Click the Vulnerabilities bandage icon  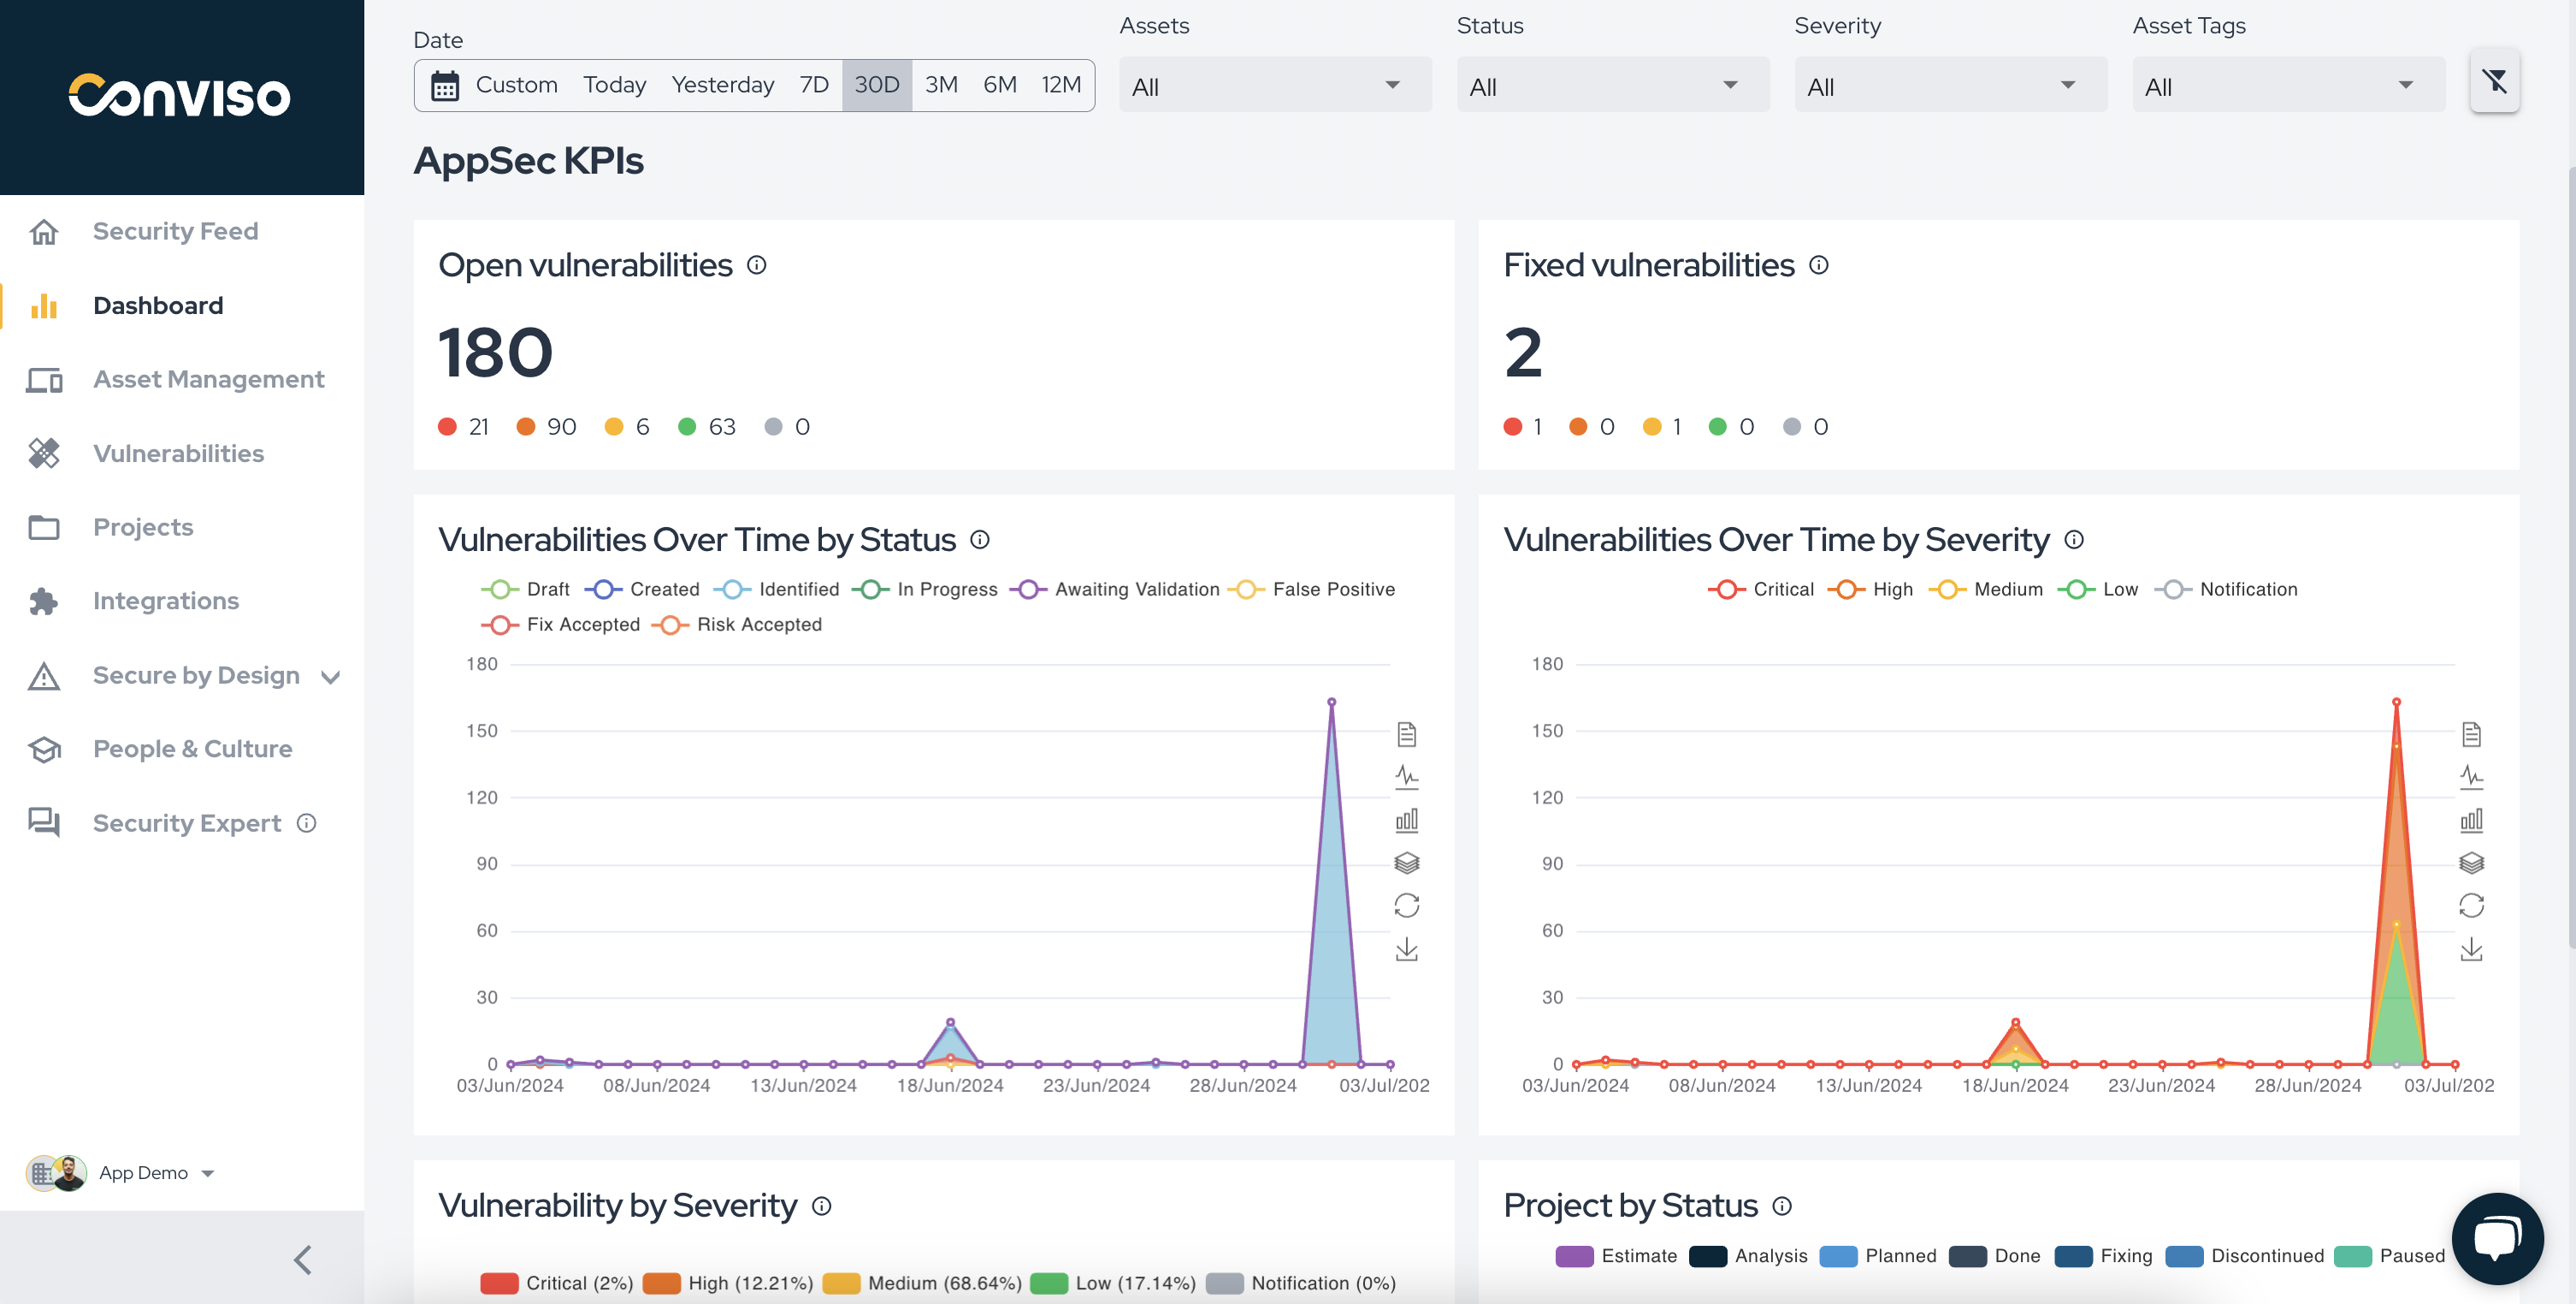point(44,453)
